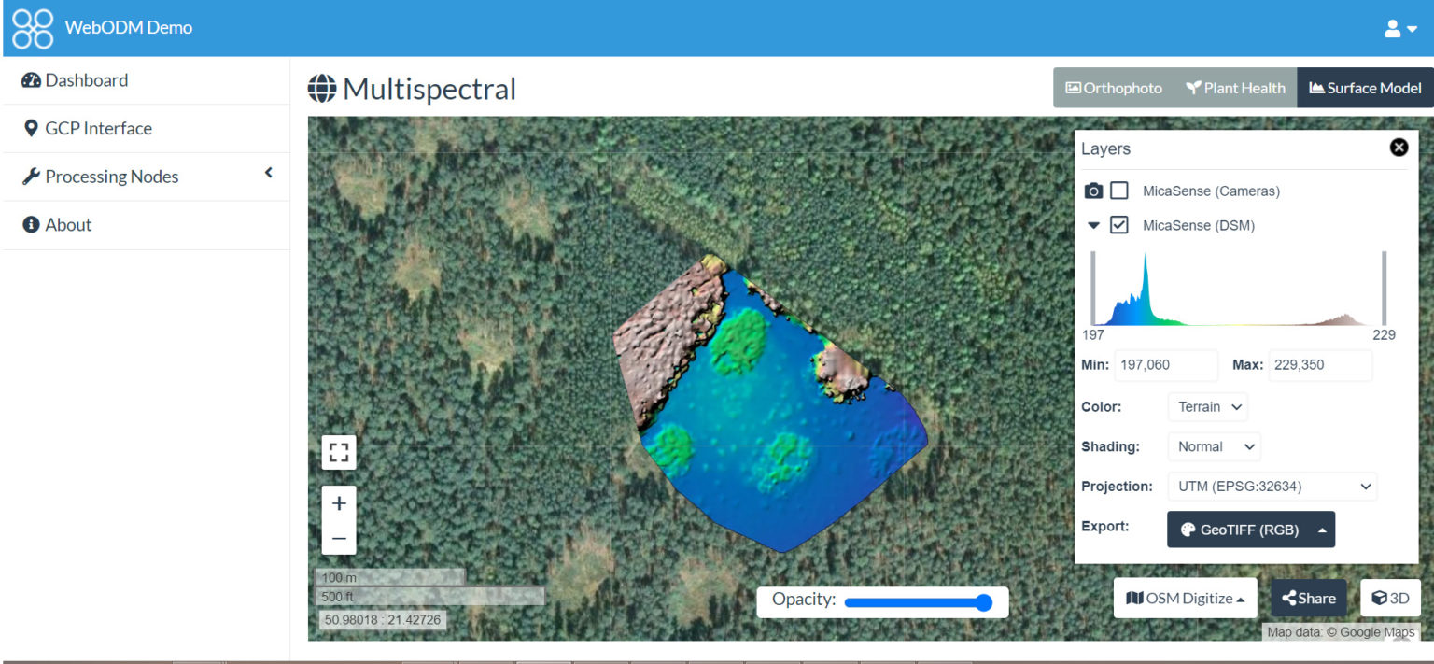Screen dimensions: 1434x664
Task: Close the Layers panel
Action: 1399,148
